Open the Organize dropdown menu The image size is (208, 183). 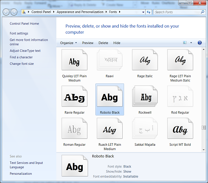click(x=68, y=43)
